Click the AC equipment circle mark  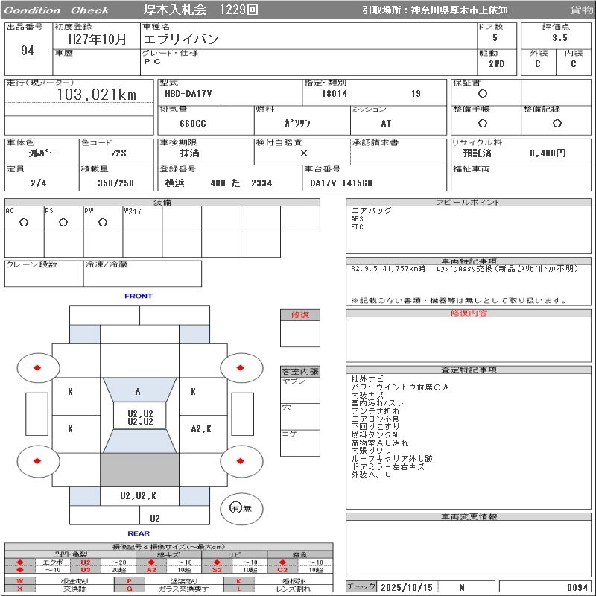[x=24, y=222]
